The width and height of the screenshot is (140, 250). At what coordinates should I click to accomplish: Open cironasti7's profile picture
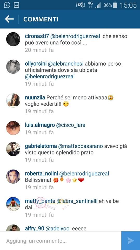(13, 39)
